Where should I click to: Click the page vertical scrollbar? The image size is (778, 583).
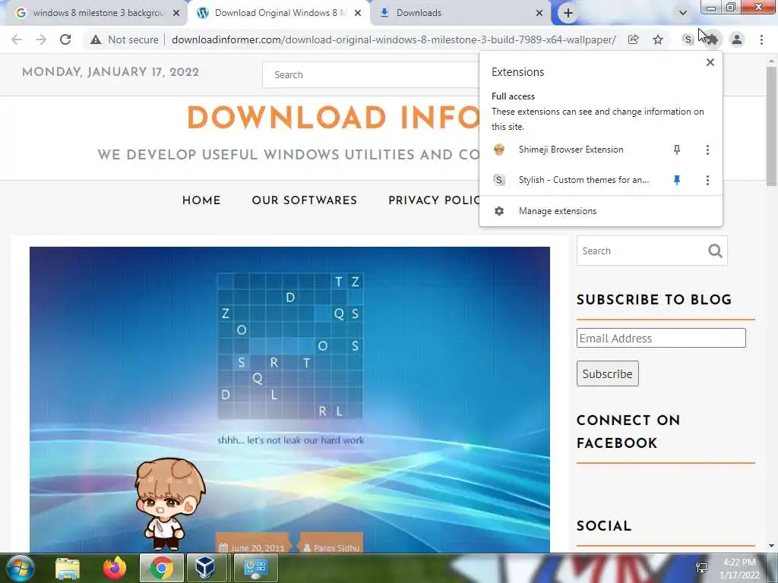771,126
